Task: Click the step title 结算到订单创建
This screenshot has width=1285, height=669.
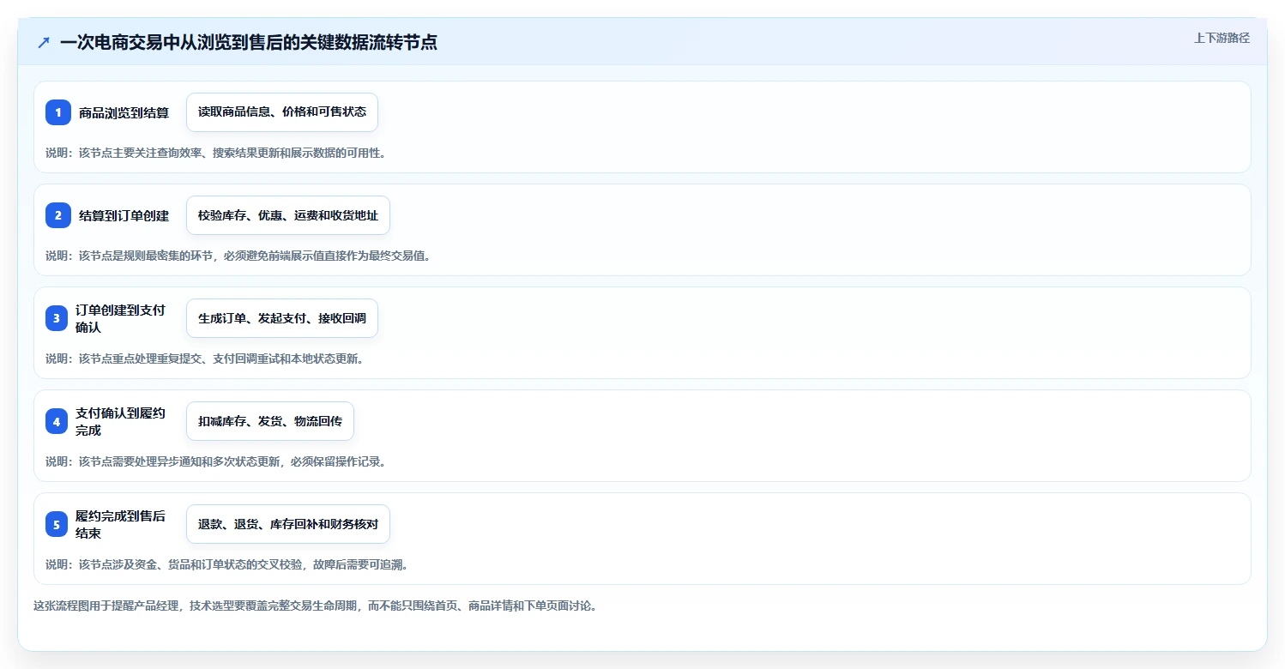Action: (x=124, y=215)
